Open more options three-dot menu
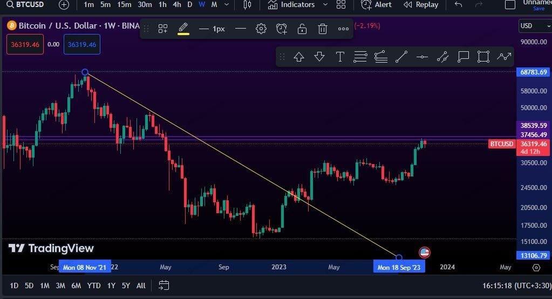Screen dimensions: 552x299 (343, 29)
